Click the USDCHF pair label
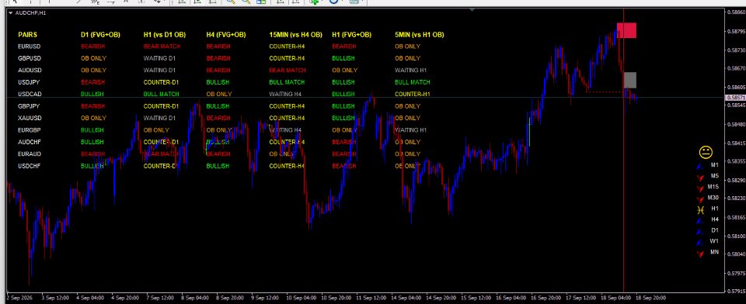 point(30,166)
